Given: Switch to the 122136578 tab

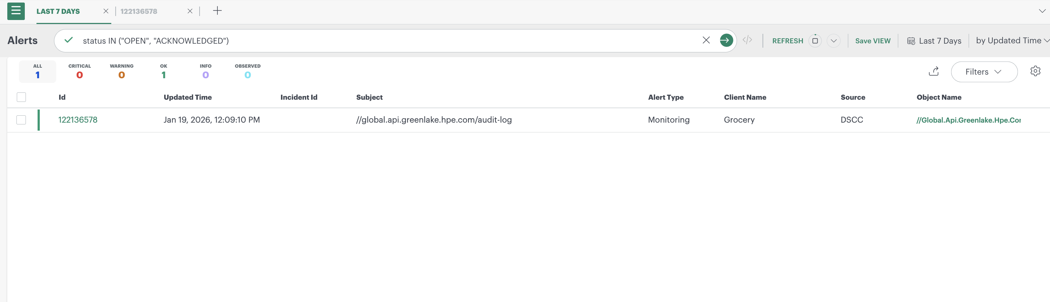Looking at the screenshot, I should click(139, 11).
